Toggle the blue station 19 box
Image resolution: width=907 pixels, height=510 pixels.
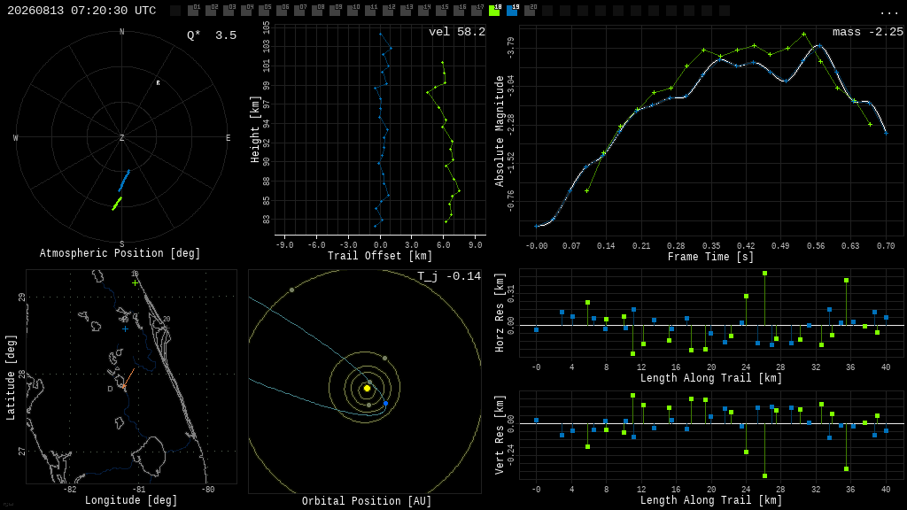point(512,11)
